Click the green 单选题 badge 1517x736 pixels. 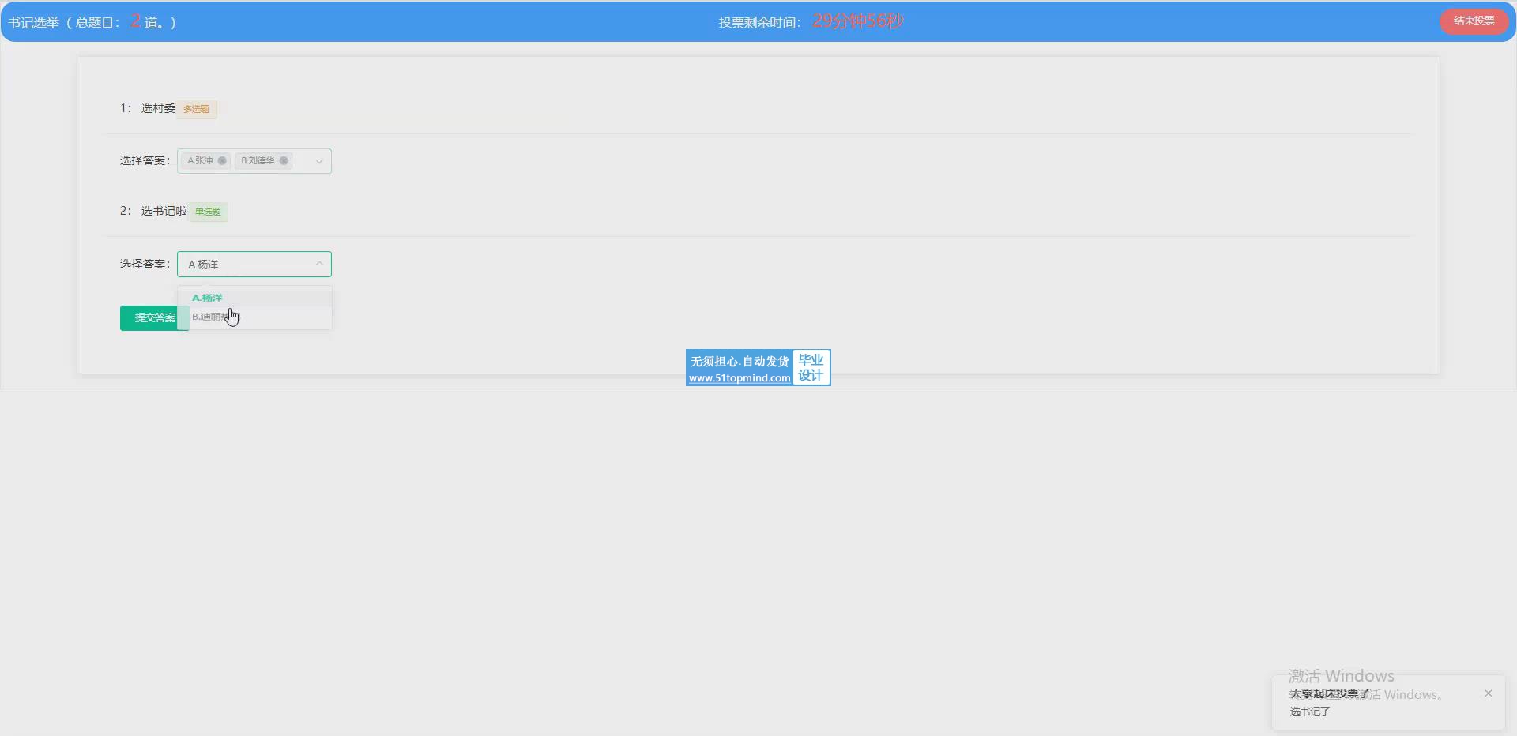pos(208,212)
